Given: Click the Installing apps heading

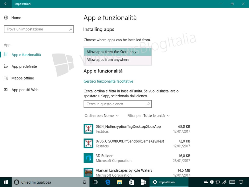Looking at the screenshot, I should point(99,29).
